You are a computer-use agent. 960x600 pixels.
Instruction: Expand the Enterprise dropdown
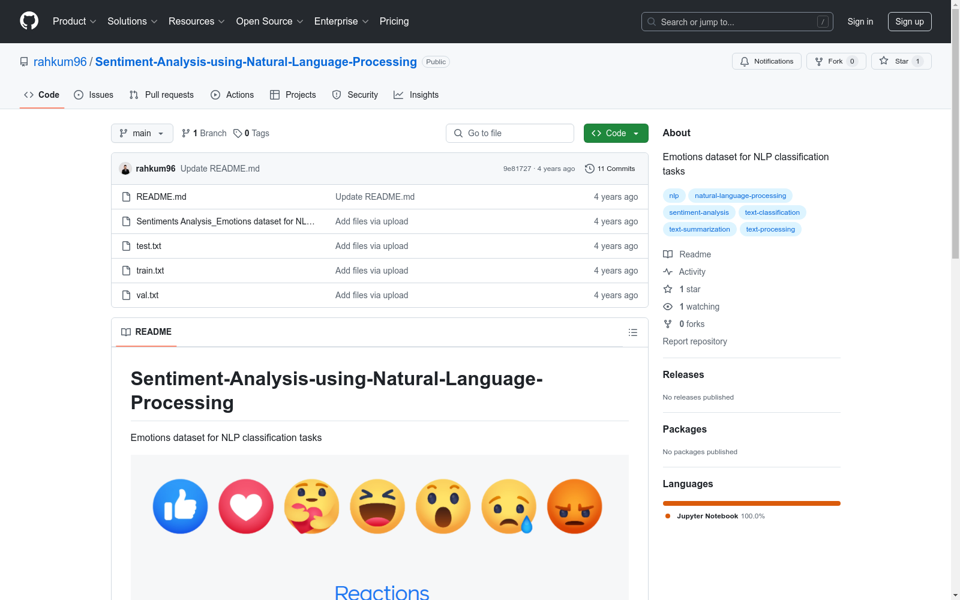[341, 21]
